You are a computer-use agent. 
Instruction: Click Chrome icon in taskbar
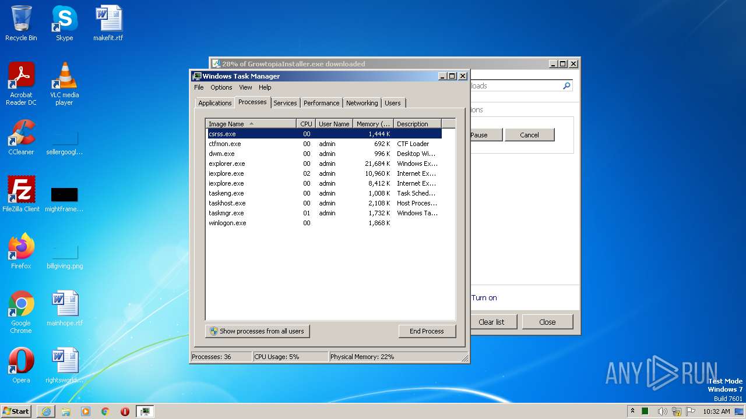105,411
